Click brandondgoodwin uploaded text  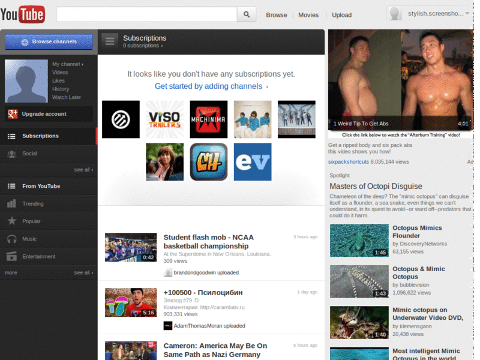206,272
